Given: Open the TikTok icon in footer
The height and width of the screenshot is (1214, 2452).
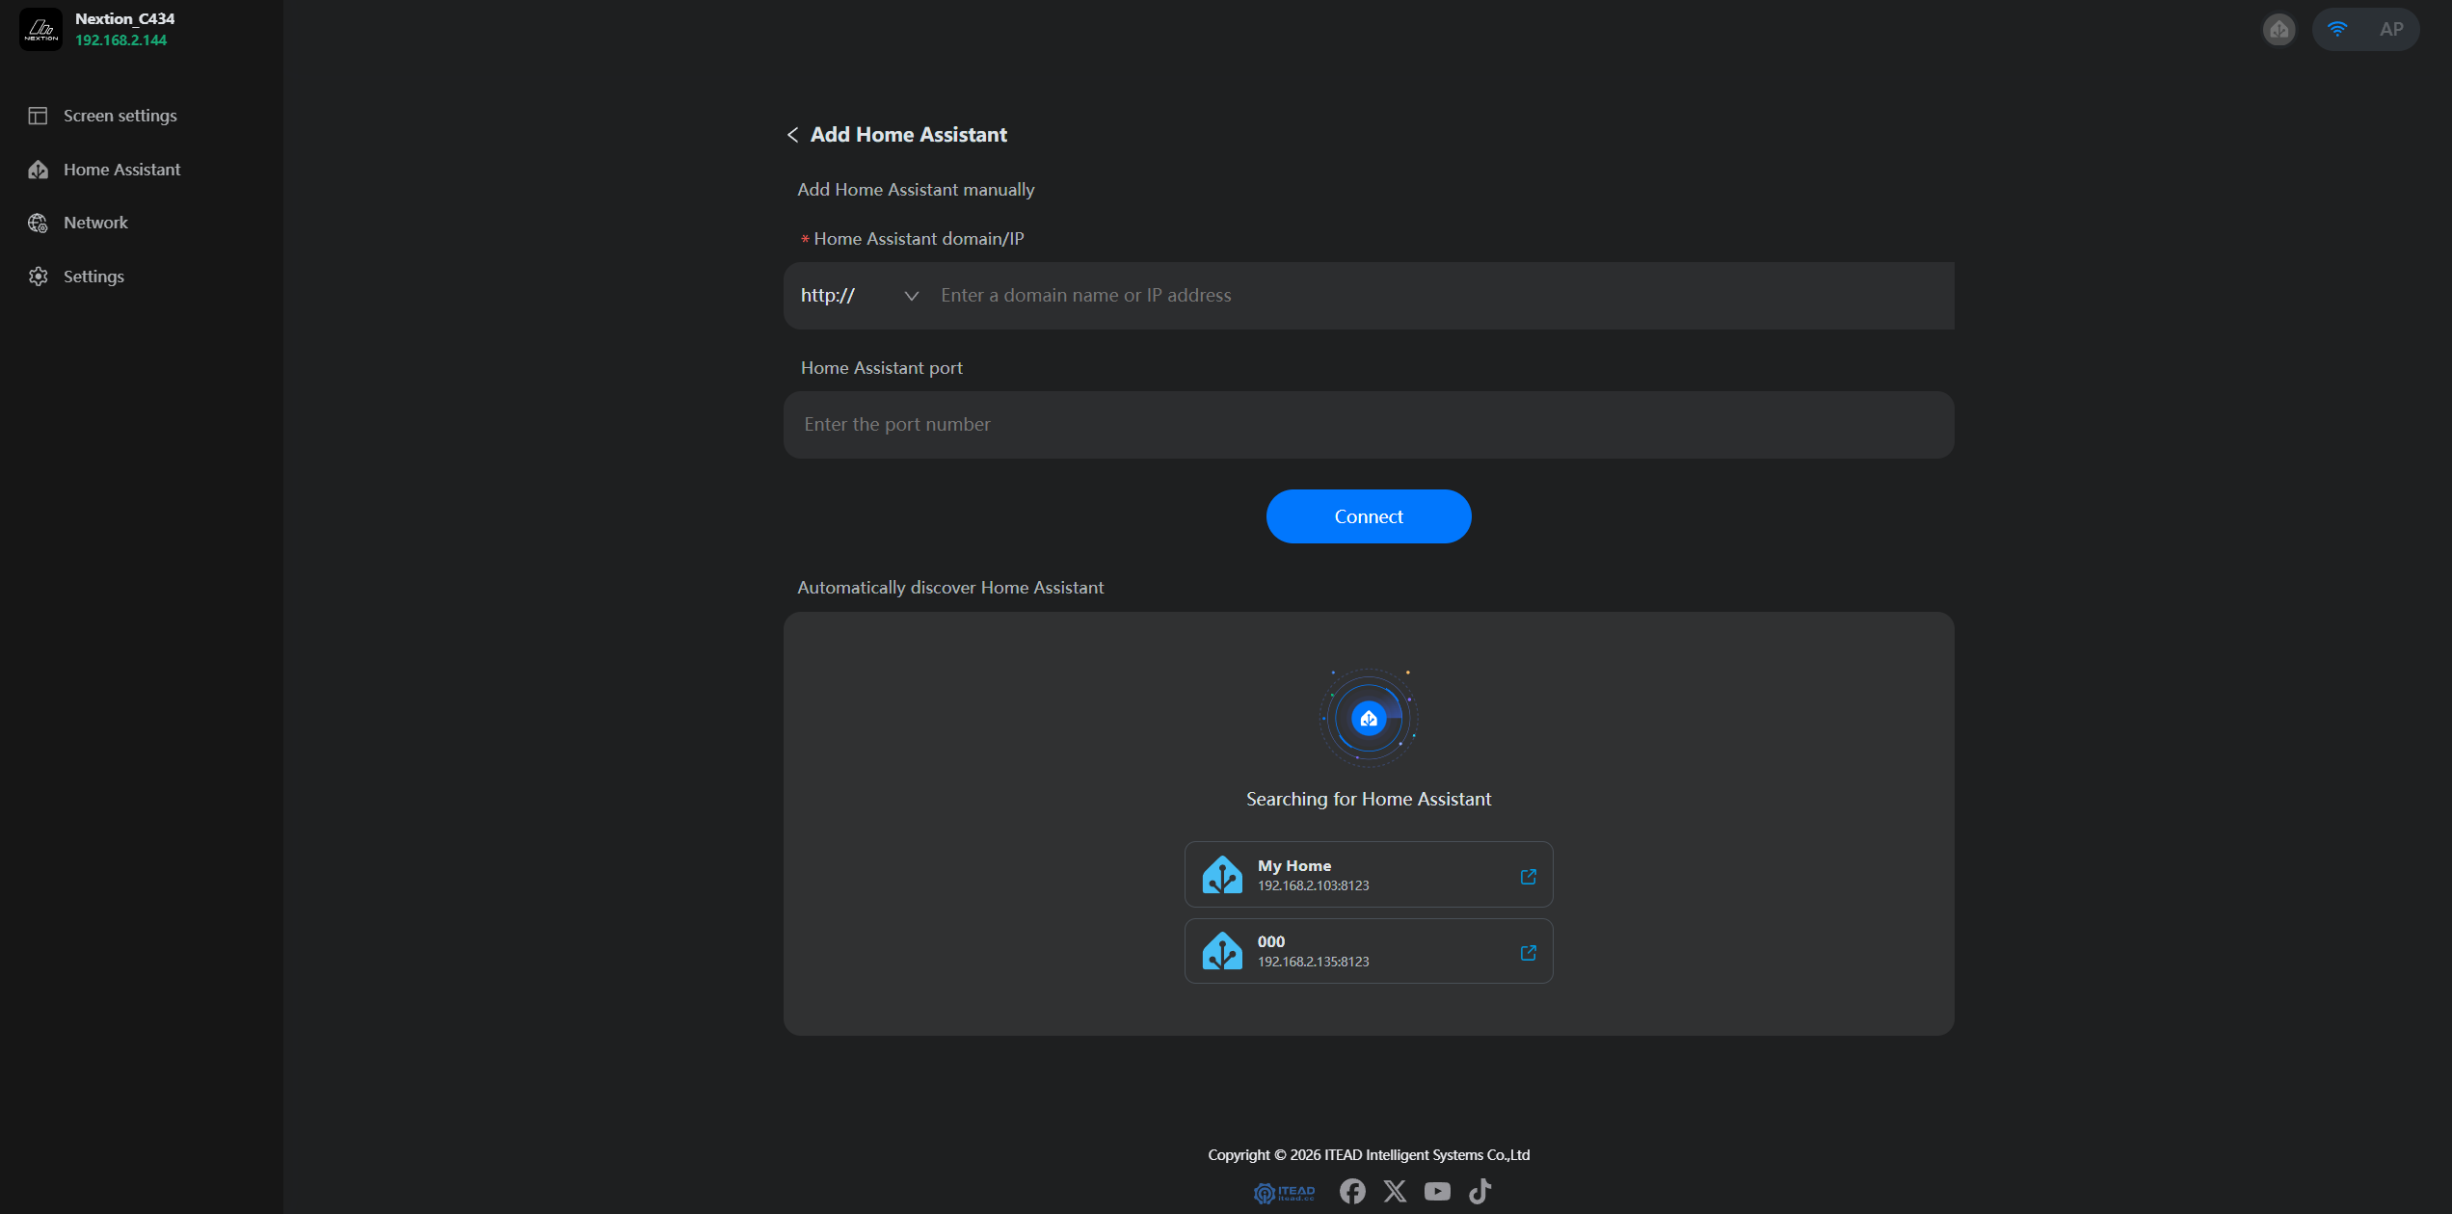Looking at the screenshot, I should 1479,1192.
